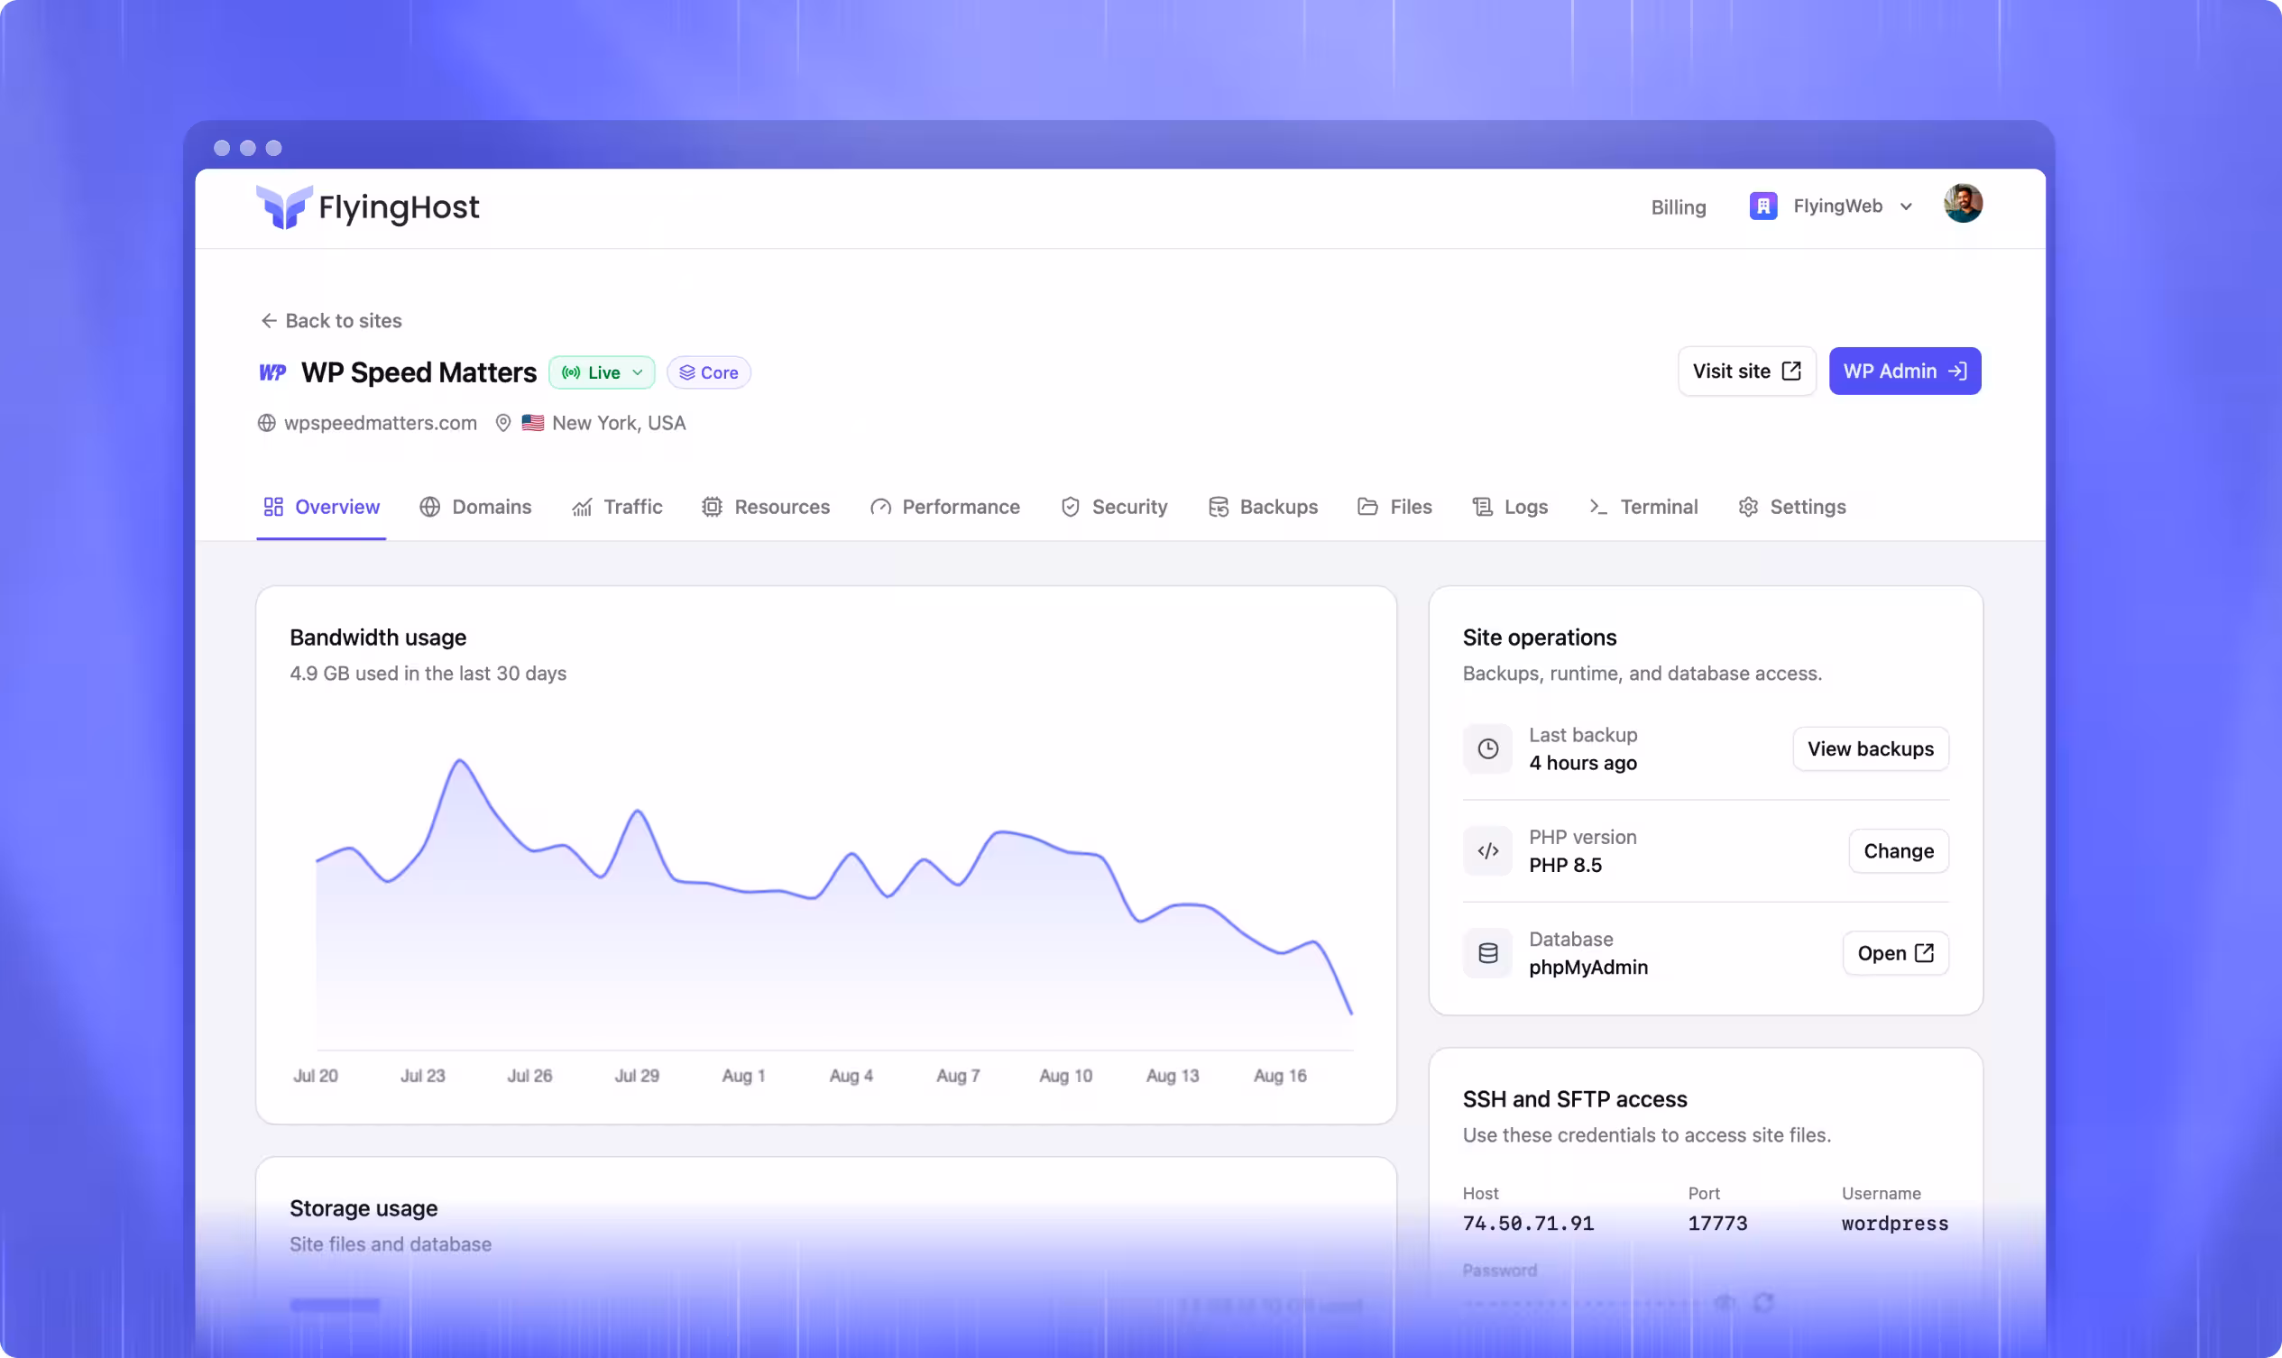Image resolution: width=2282 pixels, height=1358 pixels.
Task: Click the New York, USA location text
Action: 619,423
